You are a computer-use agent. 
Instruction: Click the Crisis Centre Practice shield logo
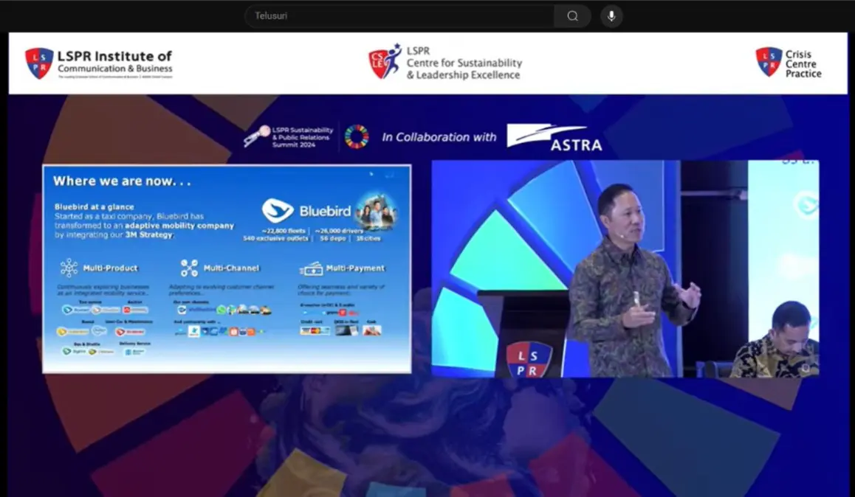click(769, 61)
